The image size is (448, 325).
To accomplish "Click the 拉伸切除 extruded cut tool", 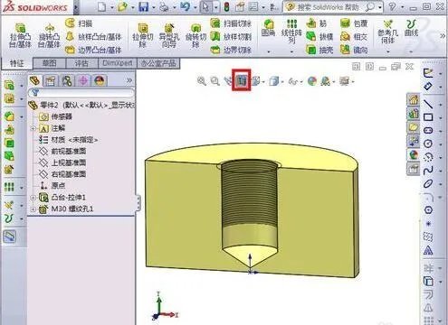I will (143, 36).
